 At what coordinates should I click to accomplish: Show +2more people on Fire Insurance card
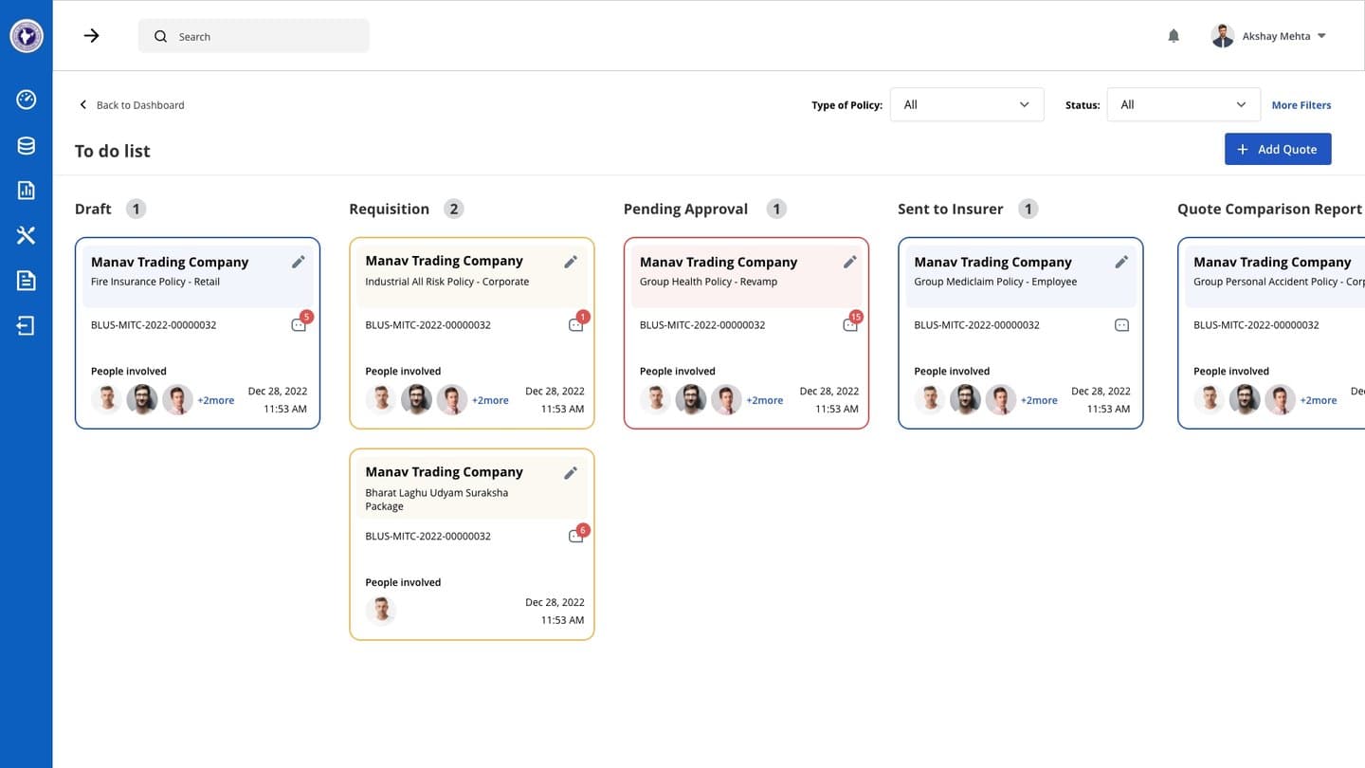click(x=216, y=400)
